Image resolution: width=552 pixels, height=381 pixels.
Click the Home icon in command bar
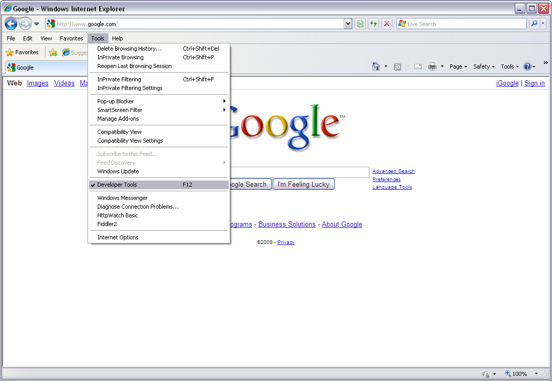click(376, 66)
